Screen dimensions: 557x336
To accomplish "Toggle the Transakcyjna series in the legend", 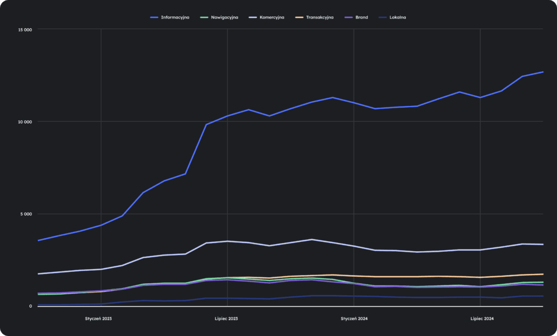I will pos(314,17).
